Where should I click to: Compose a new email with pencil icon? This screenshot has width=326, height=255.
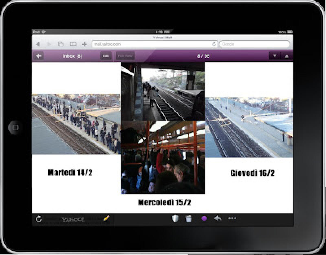pos(106,218)
